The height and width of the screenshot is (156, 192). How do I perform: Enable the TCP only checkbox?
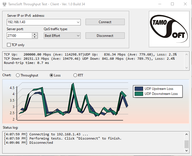[9, 45]
